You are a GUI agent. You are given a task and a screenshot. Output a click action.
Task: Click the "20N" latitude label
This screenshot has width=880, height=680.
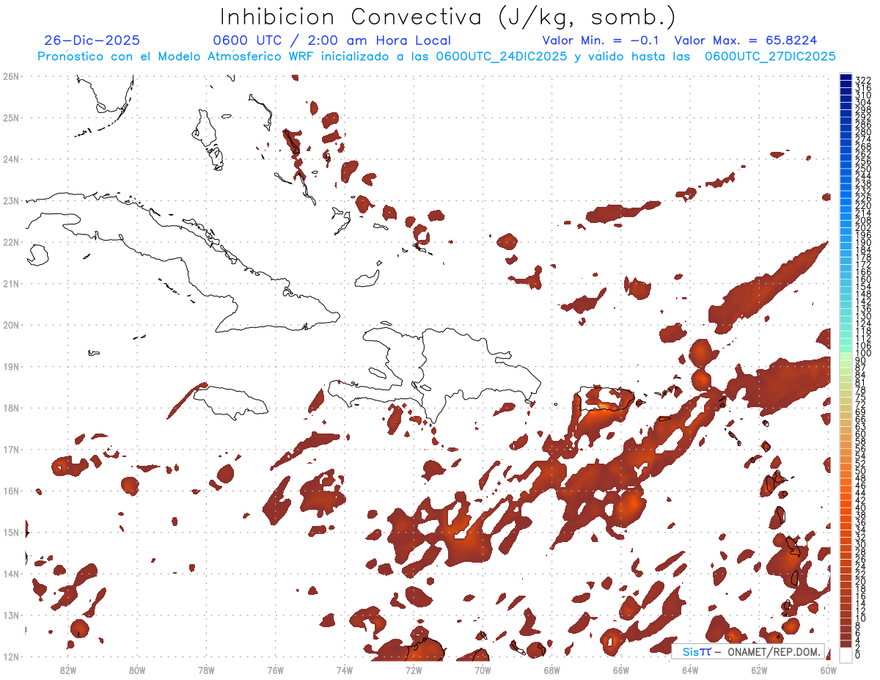pos(11,324)
